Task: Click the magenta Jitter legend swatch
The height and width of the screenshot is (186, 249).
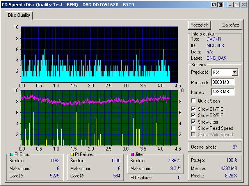Action: point(132,154)
